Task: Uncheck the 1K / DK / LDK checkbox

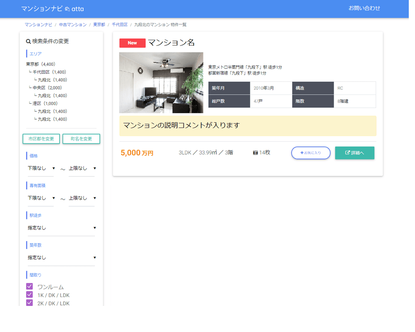Action: (x=30, y=295)
